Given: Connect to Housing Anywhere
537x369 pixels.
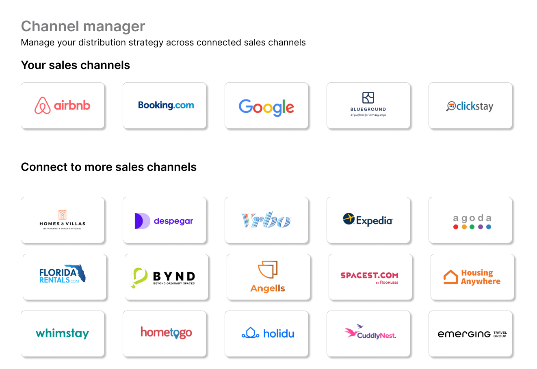Looking at the screenshot, I should (x=472, y=277).
